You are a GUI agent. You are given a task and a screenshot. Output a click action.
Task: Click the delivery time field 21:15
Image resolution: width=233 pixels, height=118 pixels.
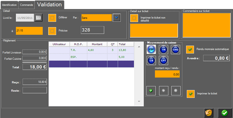pos(29,31)
